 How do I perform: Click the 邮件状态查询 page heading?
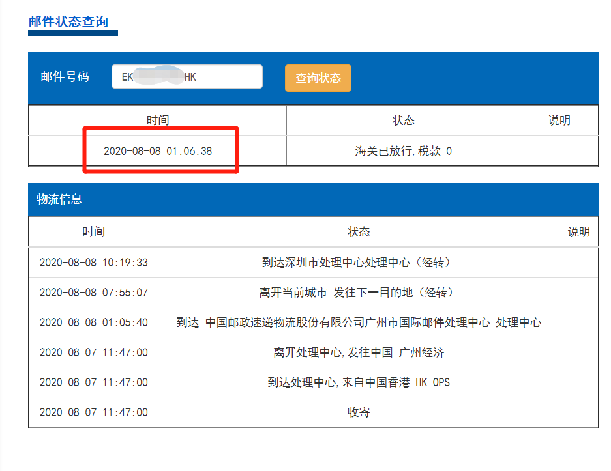click(x=68, y=21)
